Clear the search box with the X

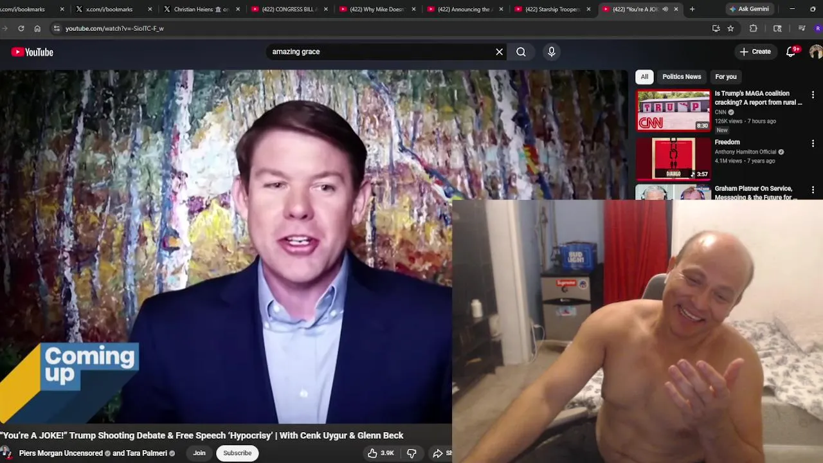(x=500, y=51)
